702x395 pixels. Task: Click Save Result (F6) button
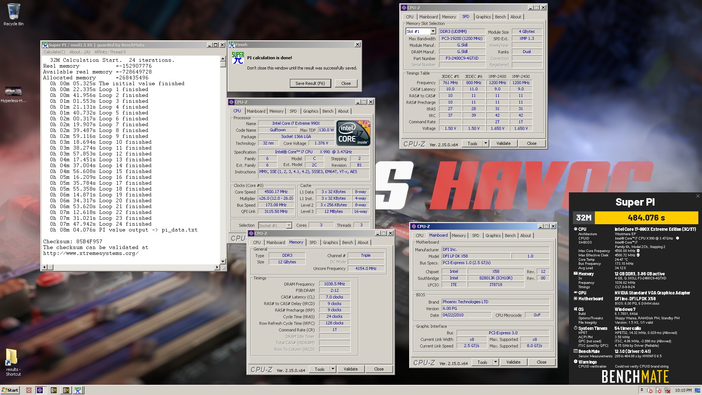310,83
